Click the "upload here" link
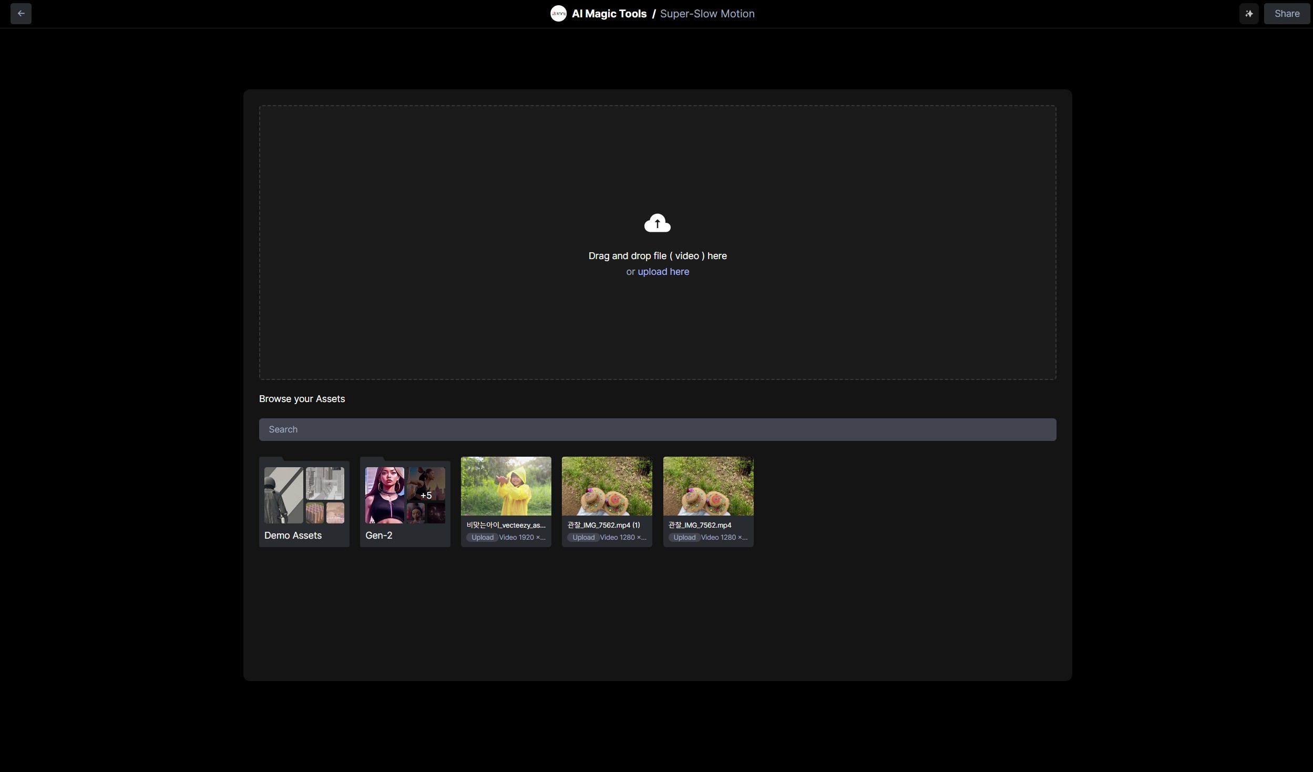 663,272
